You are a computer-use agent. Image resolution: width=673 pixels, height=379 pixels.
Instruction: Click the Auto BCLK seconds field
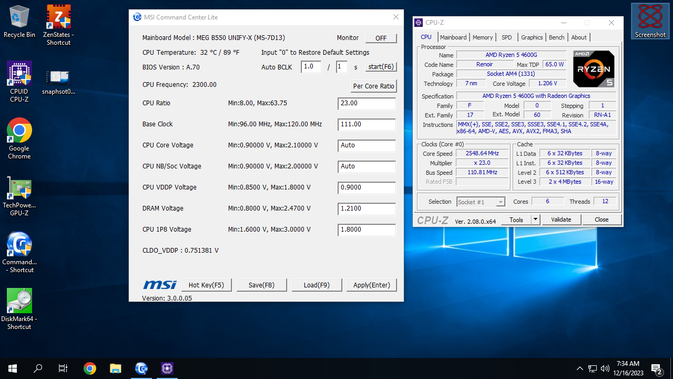coord(342,67)
